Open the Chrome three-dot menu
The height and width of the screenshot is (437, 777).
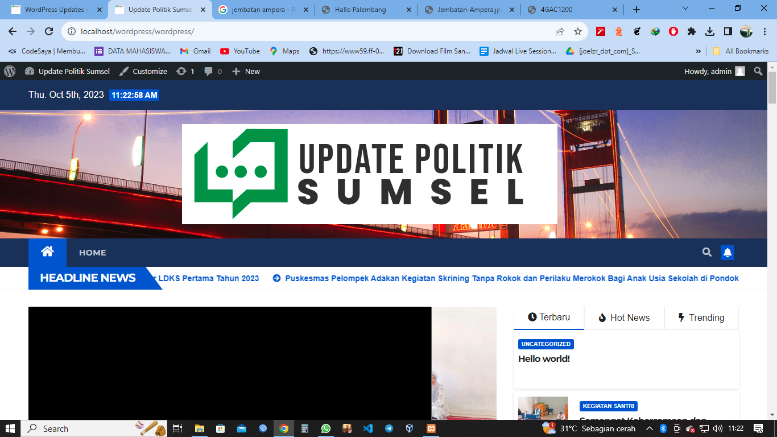coord(764,31)
